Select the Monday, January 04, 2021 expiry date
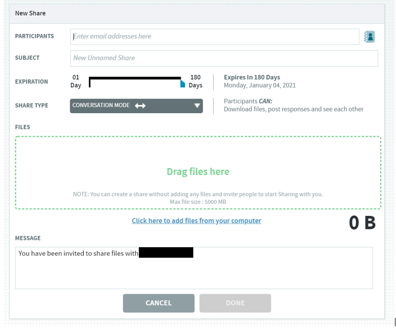Image resolution: width=396 pixels, height=330 pixels. pyautogui.click(x=260, y=85)
